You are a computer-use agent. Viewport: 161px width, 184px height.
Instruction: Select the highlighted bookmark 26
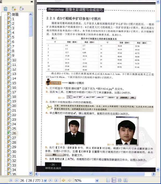click(x=14, y=133)
